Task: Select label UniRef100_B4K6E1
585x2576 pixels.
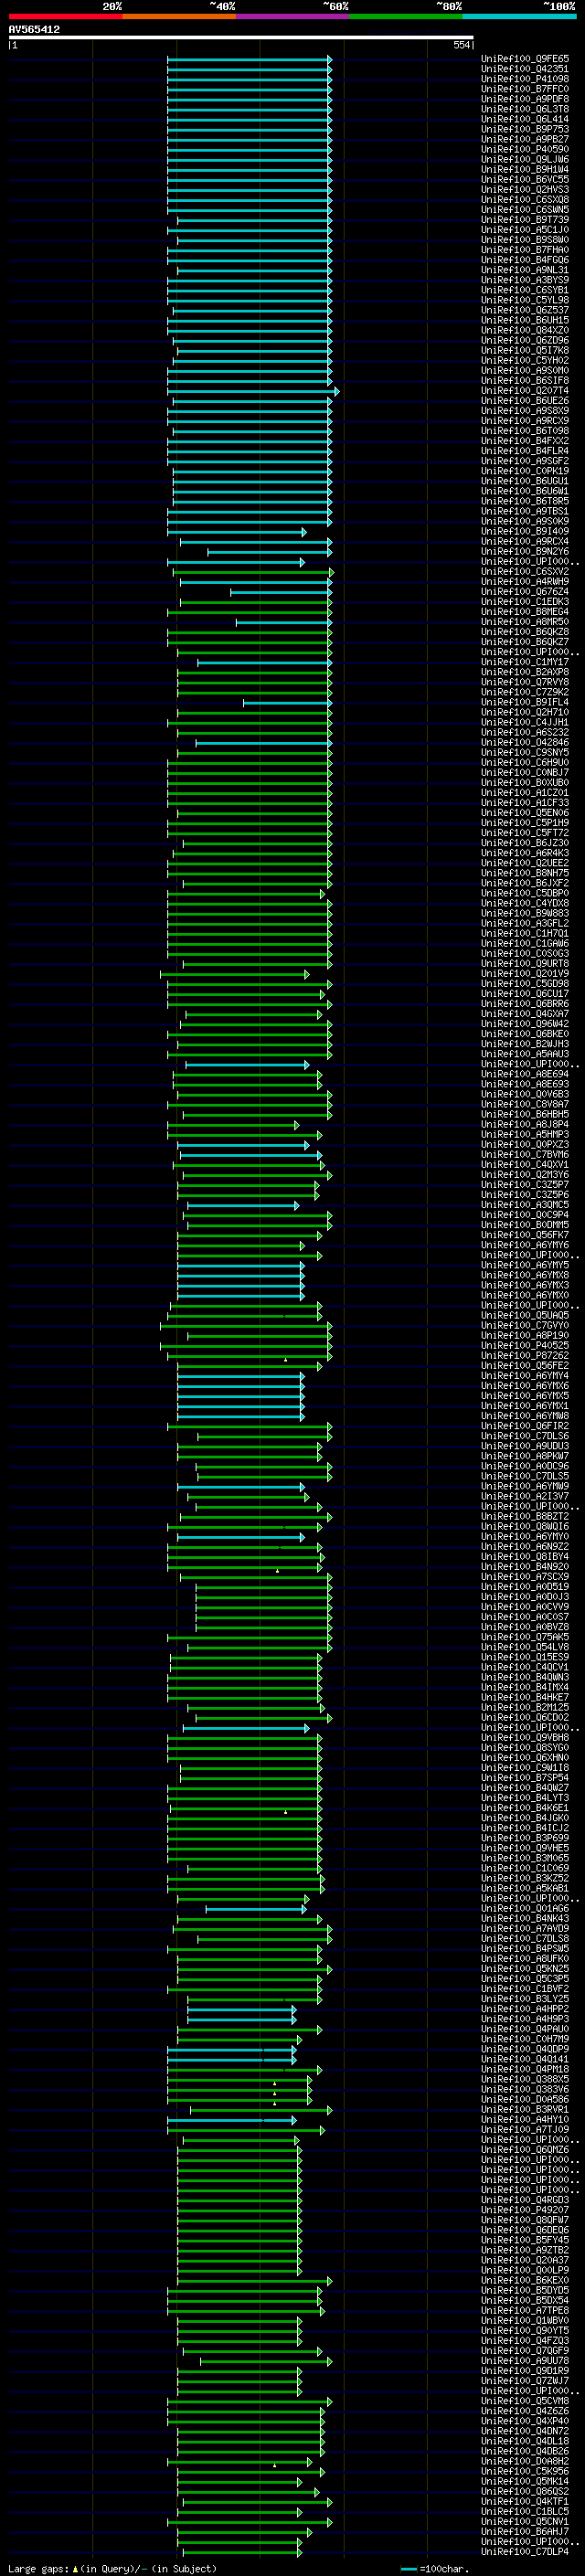Action: [524, 1808]
